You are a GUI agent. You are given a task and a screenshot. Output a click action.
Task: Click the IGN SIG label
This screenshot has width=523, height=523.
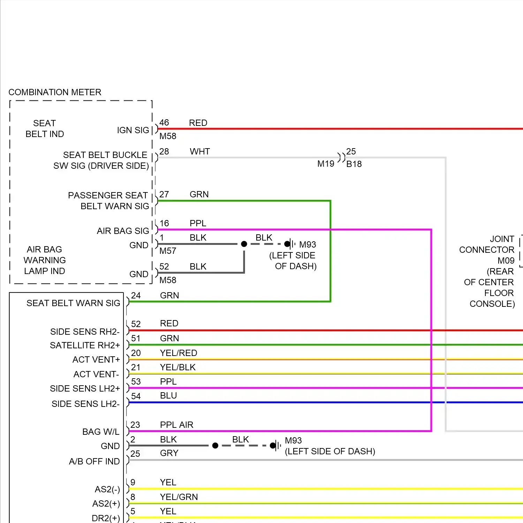click(133, 130)
